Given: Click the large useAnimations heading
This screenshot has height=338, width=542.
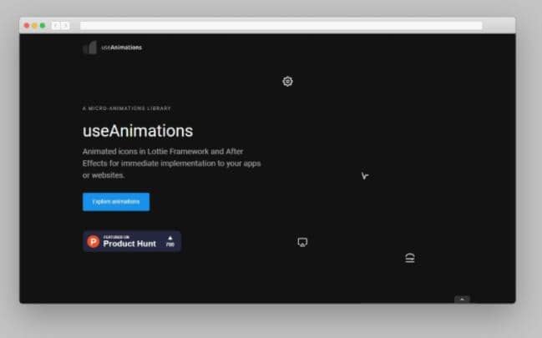Looking at the screenshot, I should pyautogui.click(x=138, y=131).
